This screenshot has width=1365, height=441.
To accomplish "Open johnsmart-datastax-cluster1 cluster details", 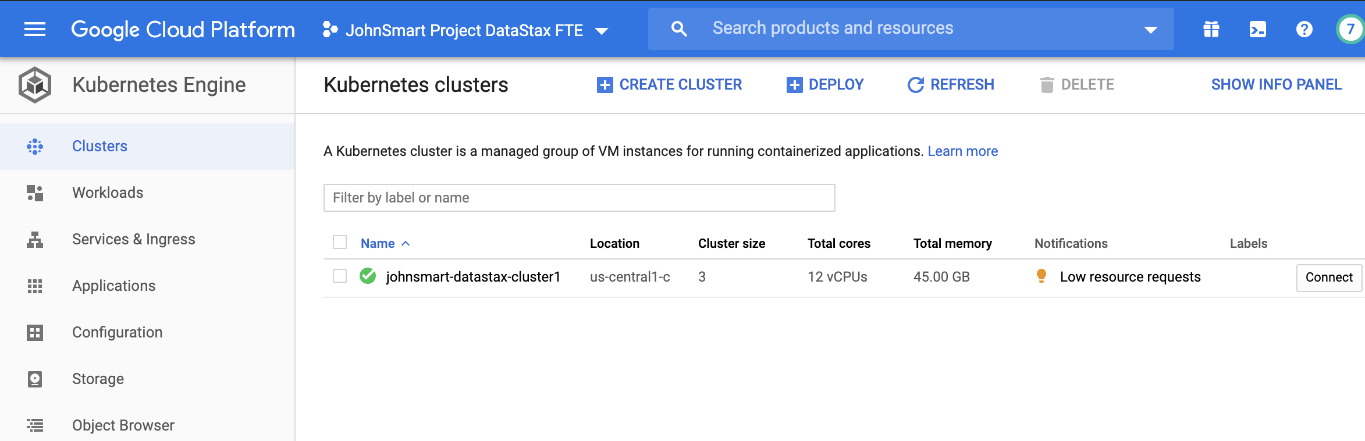I will click(x=473, y=277).
